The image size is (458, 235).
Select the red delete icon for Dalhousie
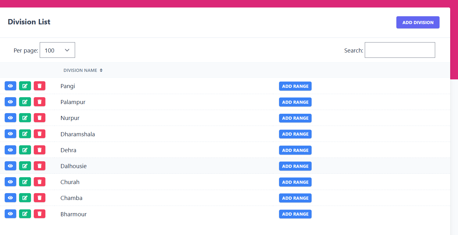tap(39, 166)
